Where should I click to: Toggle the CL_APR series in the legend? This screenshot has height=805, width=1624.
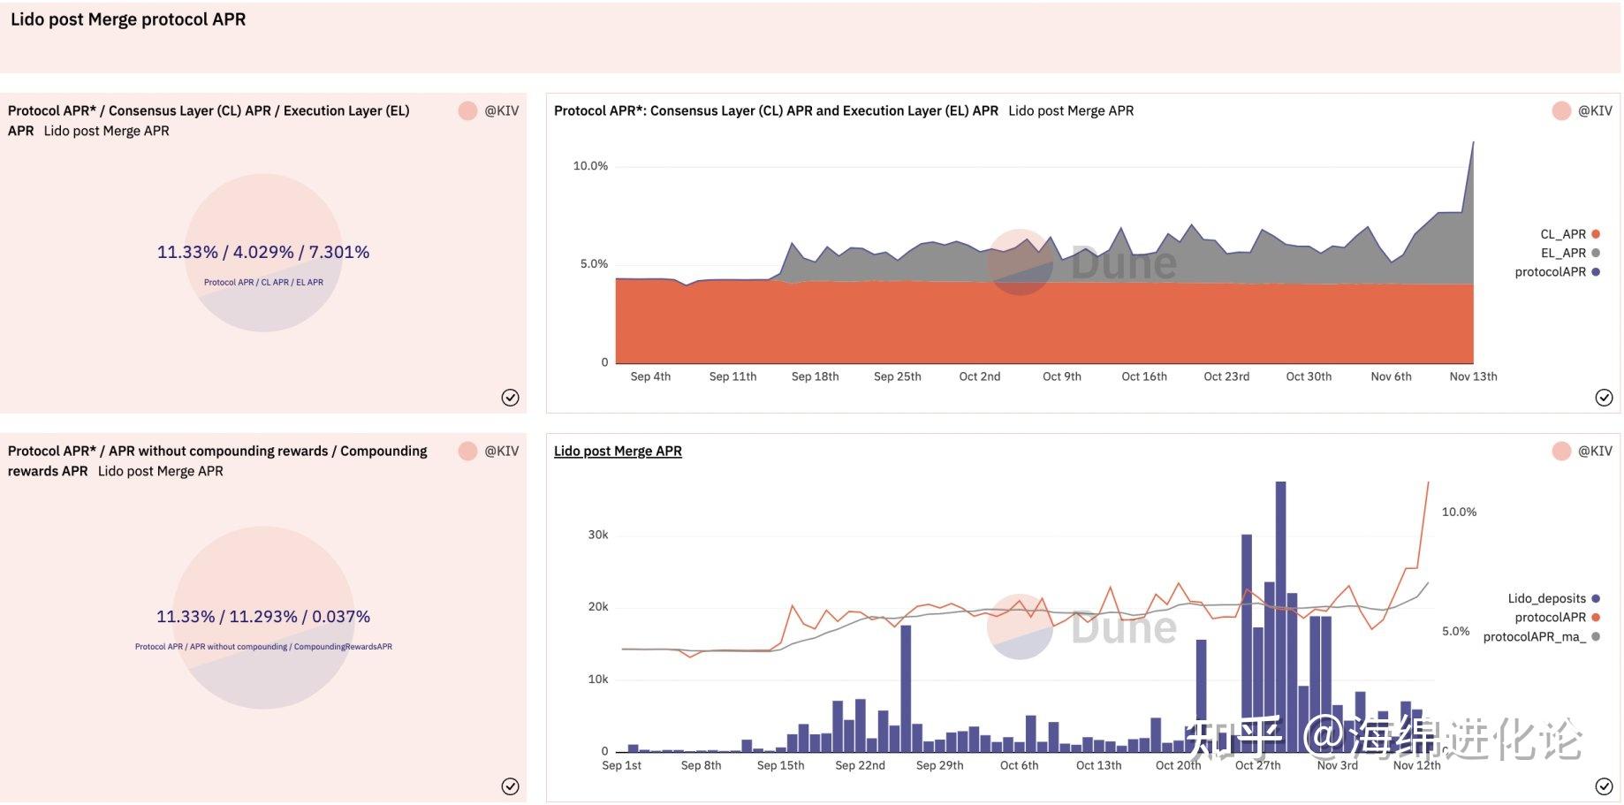pos(1570,234)
